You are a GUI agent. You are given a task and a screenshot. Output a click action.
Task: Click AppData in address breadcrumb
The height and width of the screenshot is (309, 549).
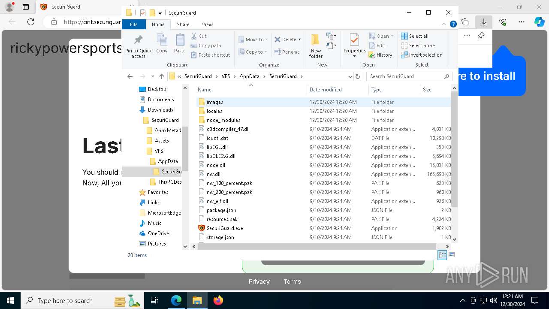[x=249, y=76]
